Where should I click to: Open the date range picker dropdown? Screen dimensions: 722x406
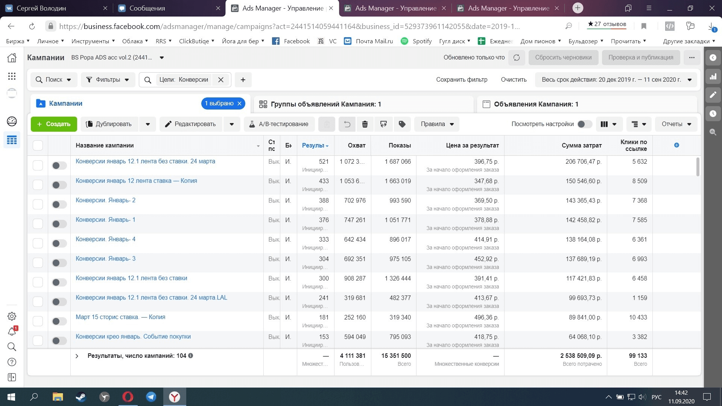[x=616, y=80]
